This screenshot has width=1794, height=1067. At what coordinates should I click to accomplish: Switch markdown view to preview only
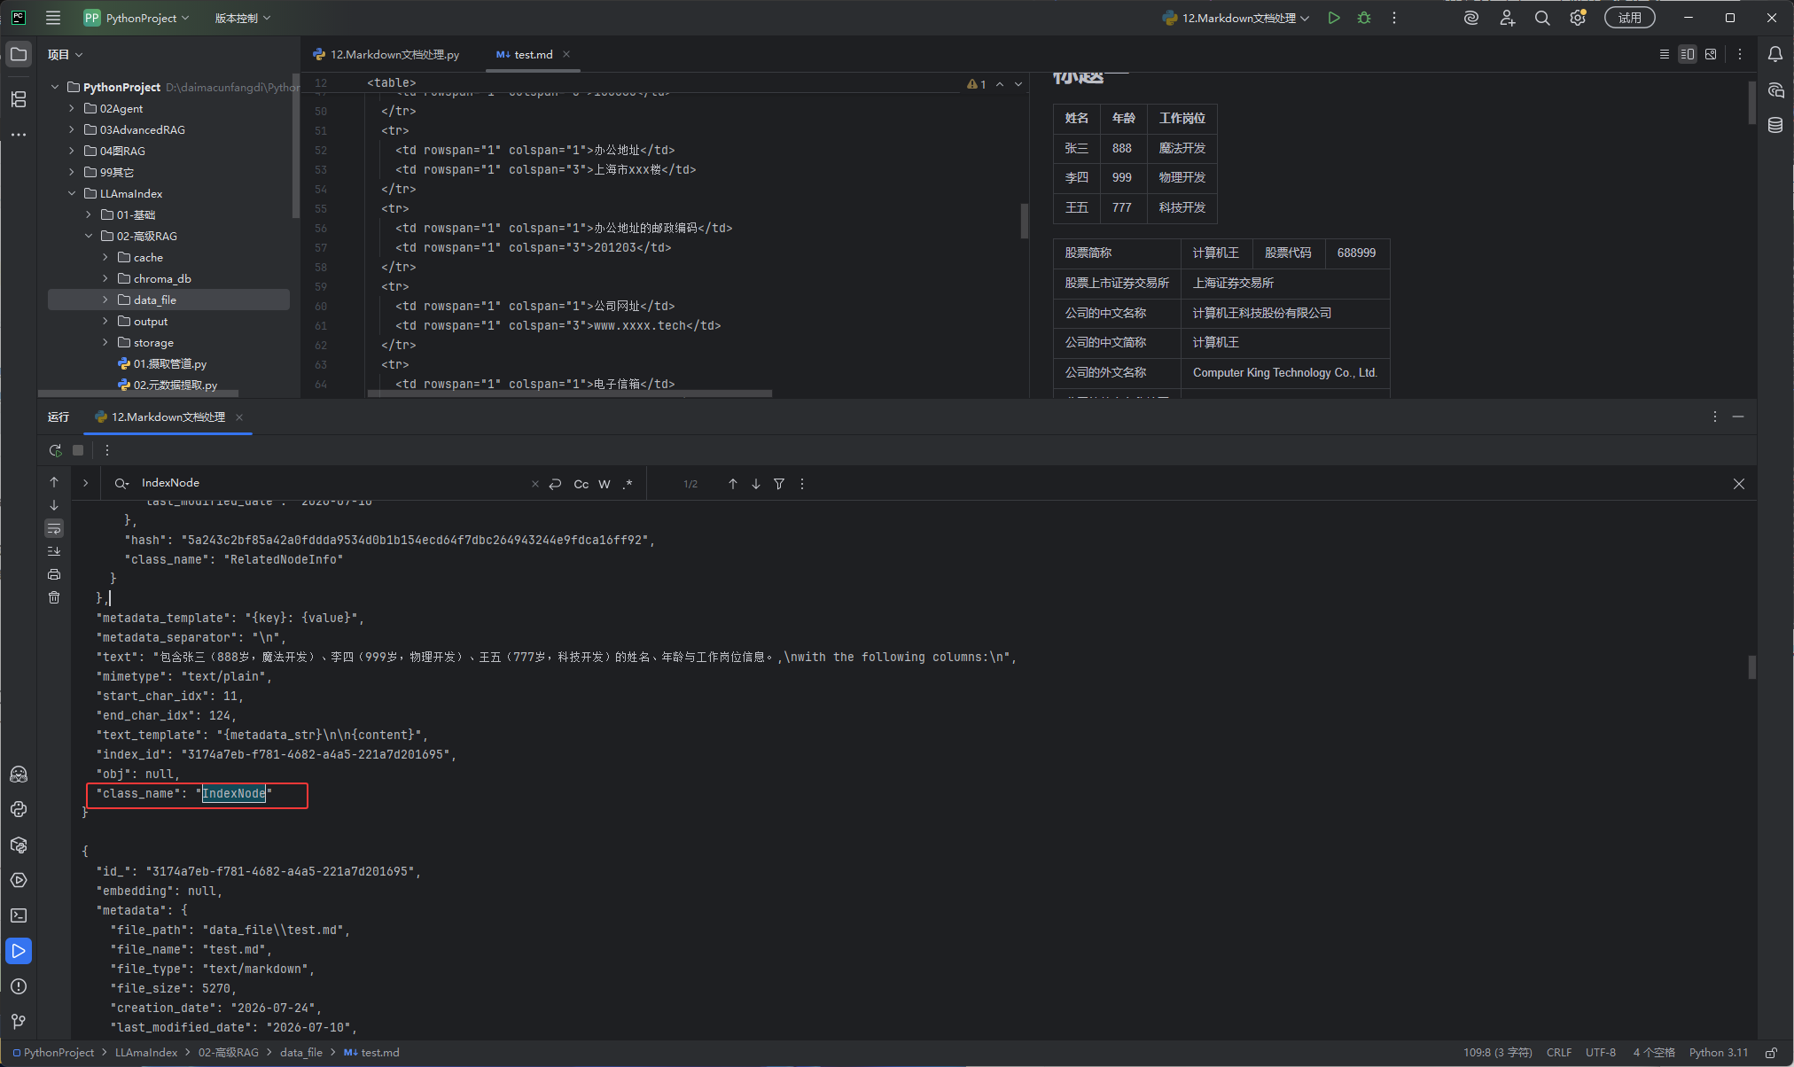tap(1711, 54)
